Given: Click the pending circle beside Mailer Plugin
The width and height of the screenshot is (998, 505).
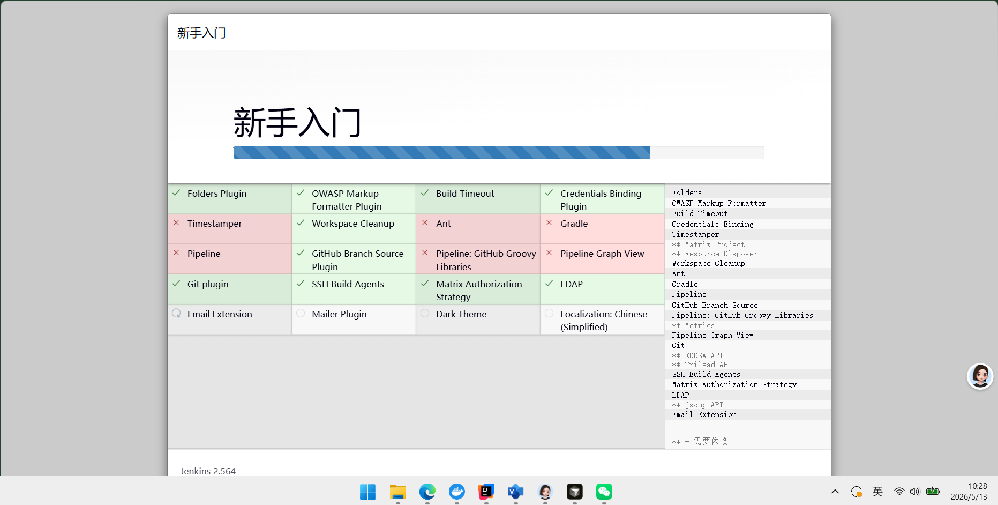Looking at the screenshot, I should (301, 313).
